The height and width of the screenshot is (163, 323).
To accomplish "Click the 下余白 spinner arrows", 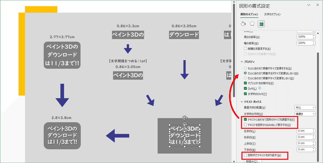I will 313,150.
